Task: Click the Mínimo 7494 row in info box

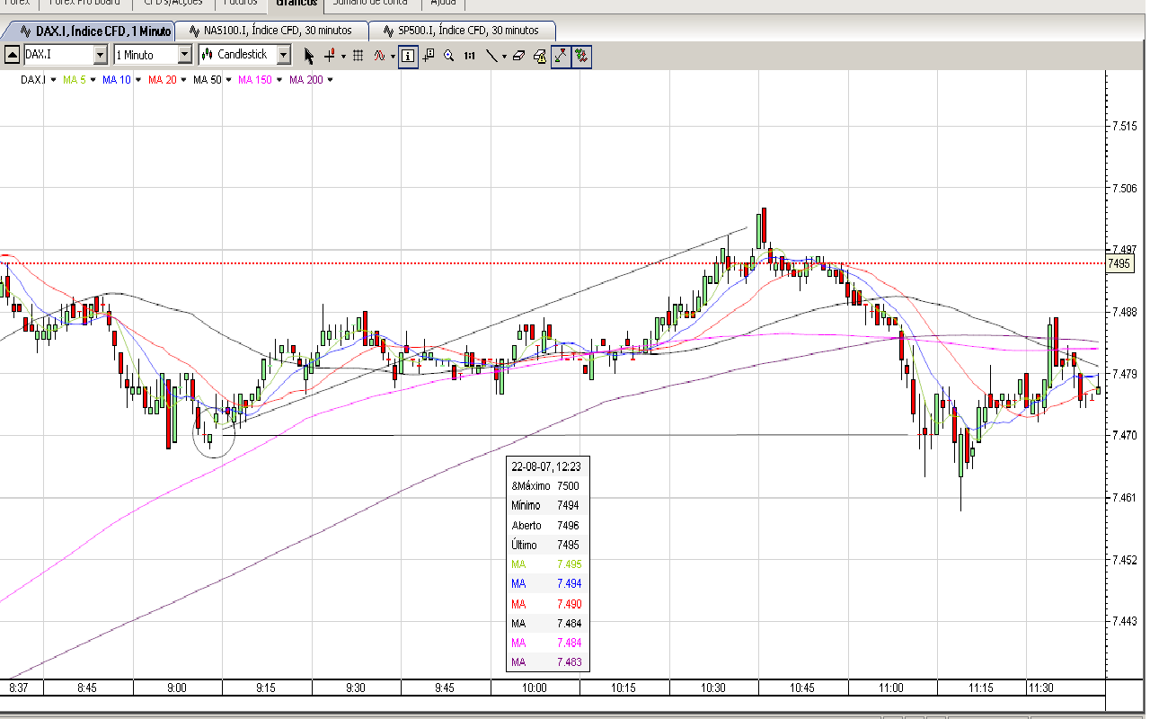Action: pos(546,505)
